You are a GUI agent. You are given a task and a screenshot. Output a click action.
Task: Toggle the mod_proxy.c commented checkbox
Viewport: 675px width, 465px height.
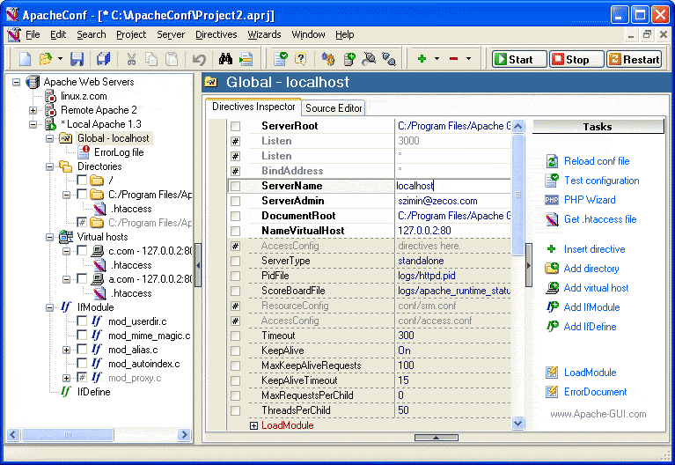click(x=82, y=378)
